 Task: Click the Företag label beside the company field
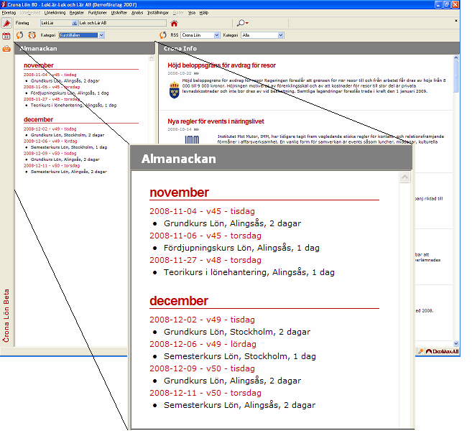(x=22, y=23)
